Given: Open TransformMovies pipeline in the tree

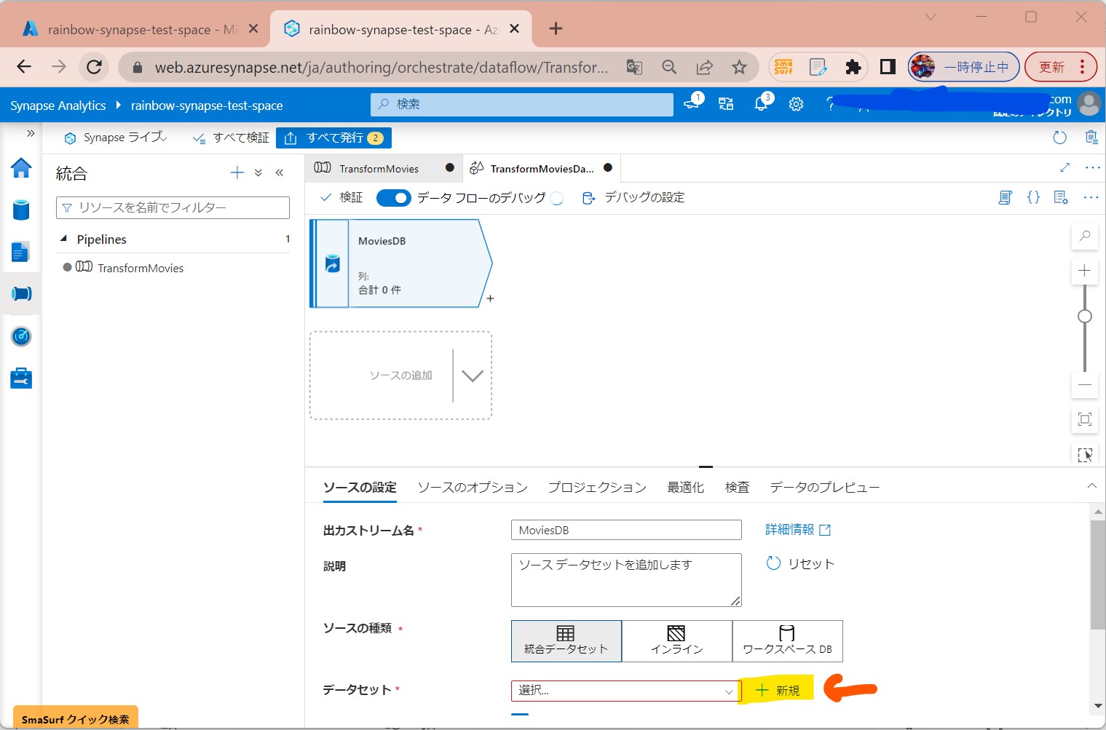Looking at the screenshot, I should pos(141,268).
